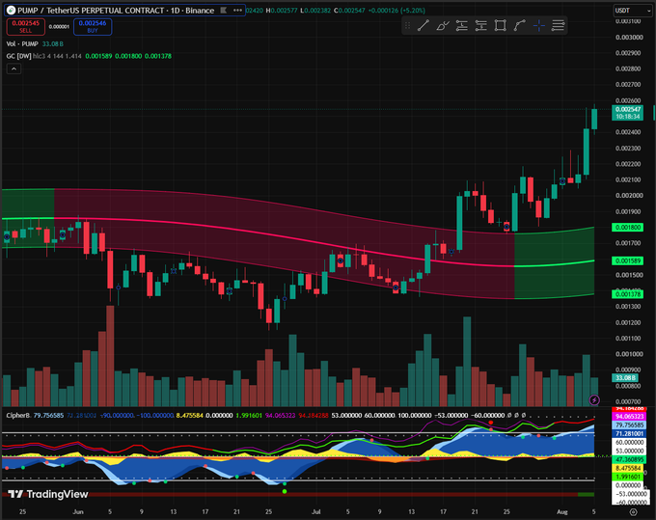
Task: Select the short position tool
Action: 480,25
